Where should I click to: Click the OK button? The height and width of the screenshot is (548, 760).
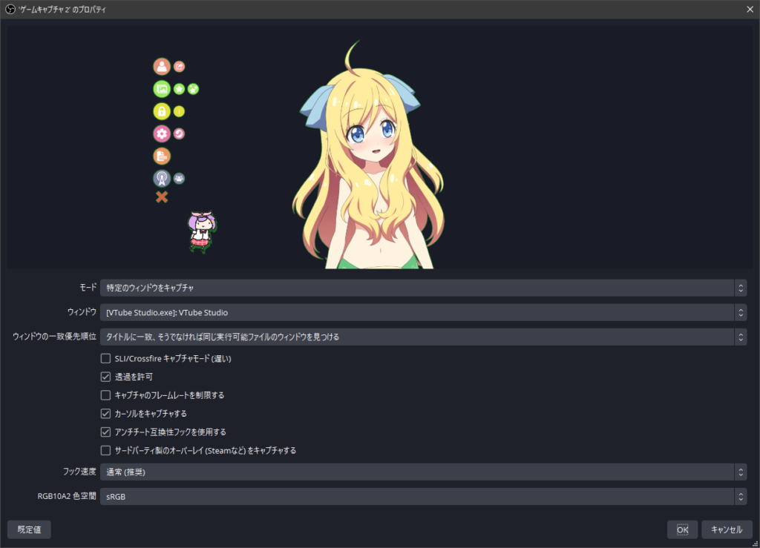coord(682,529)
